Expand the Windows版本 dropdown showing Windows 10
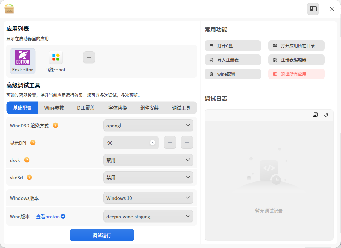 (148, 198)
